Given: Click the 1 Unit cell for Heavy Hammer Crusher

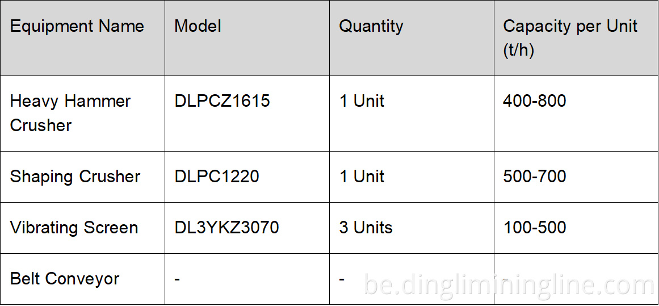Looking at the screenshot, I should tap(362, 101).
